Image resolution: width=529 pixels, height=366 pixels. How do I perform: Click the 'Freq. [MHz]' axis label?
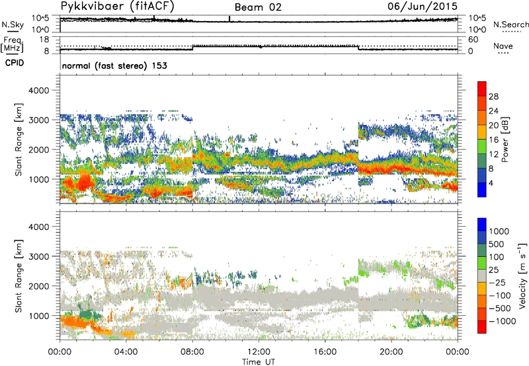[x=12, y=45]
